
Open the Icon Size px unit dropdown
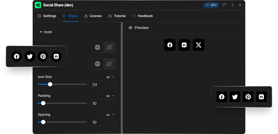pos(111,77)
